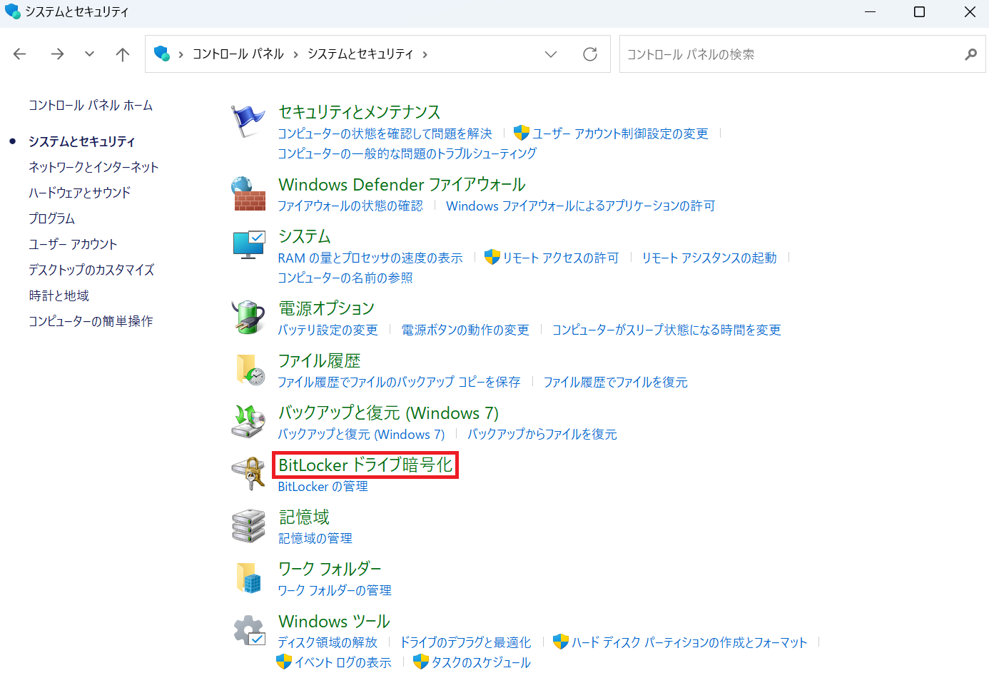Click the shield icon in the address bar

pyautogui.click(x=162, y=54)
